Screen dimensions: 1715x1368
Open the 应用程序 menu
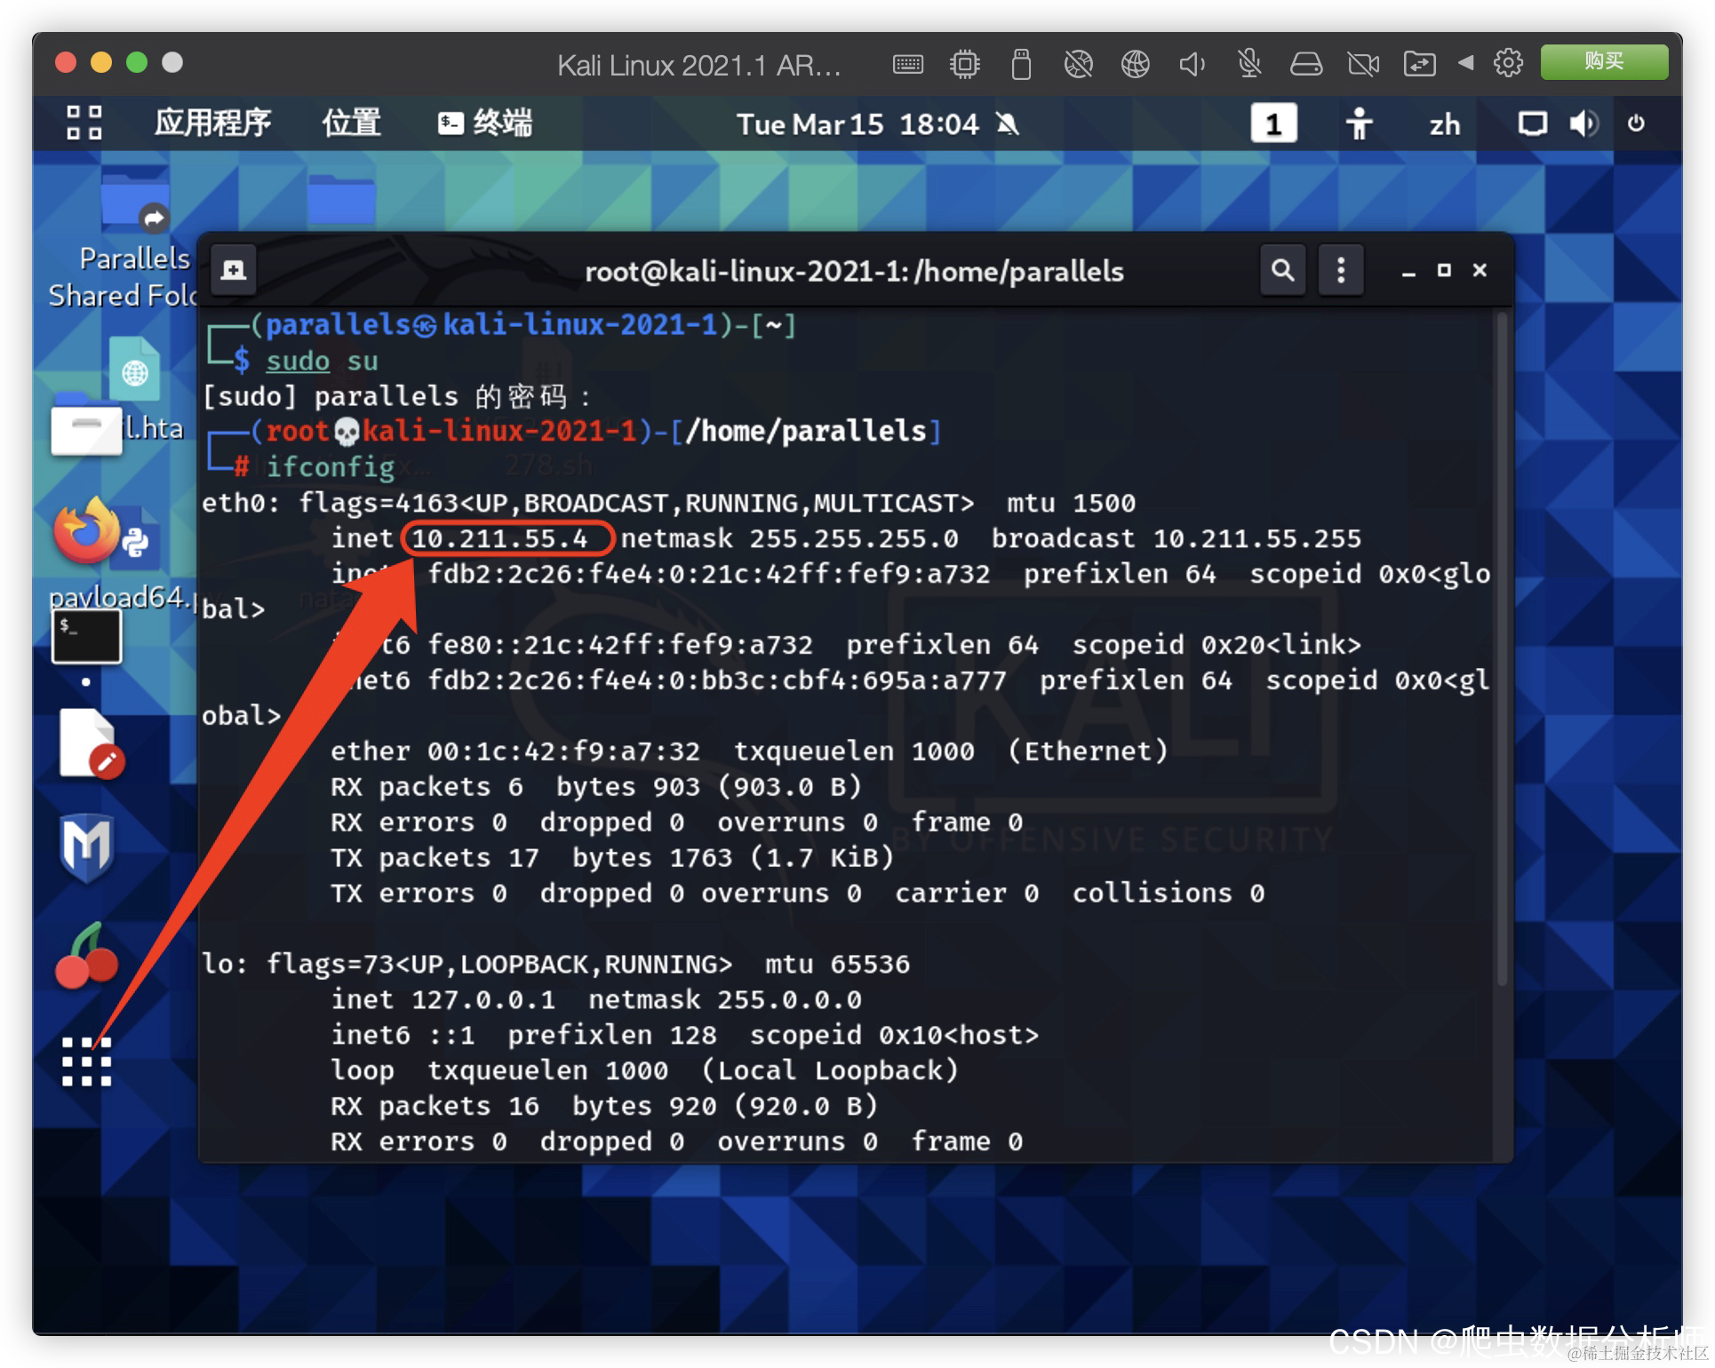point(211,124)
